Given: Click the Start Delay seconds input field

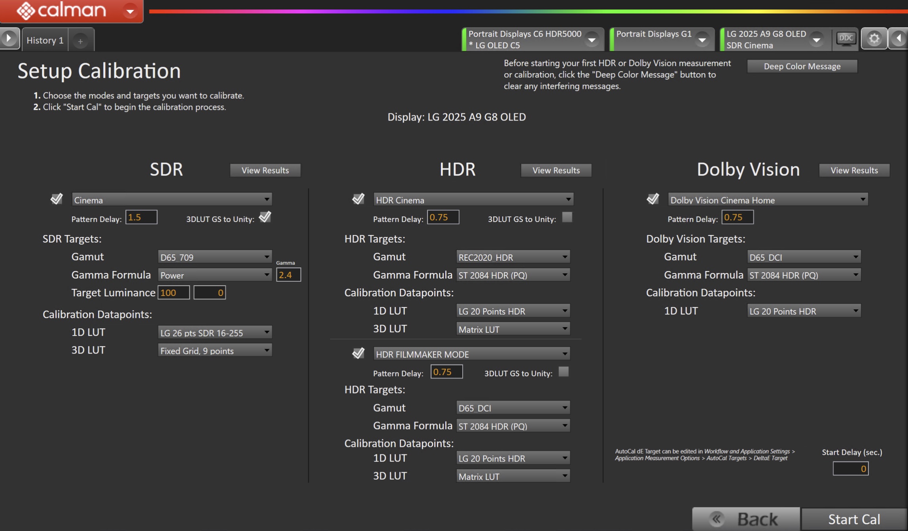Looking at the screenshot, I should click(x=850, y=469).
